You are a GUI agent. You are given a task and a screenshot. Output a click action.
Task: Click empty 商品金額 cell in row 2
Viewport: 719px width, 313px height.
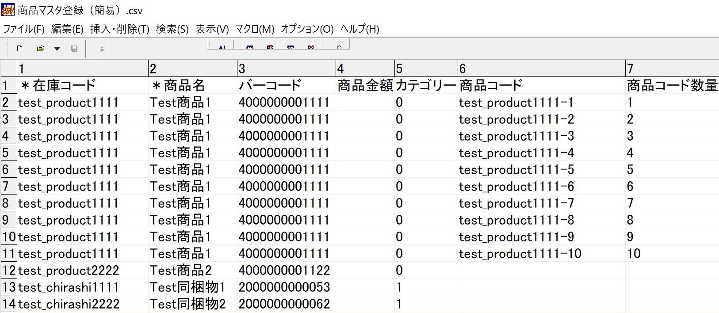[365, 102]
